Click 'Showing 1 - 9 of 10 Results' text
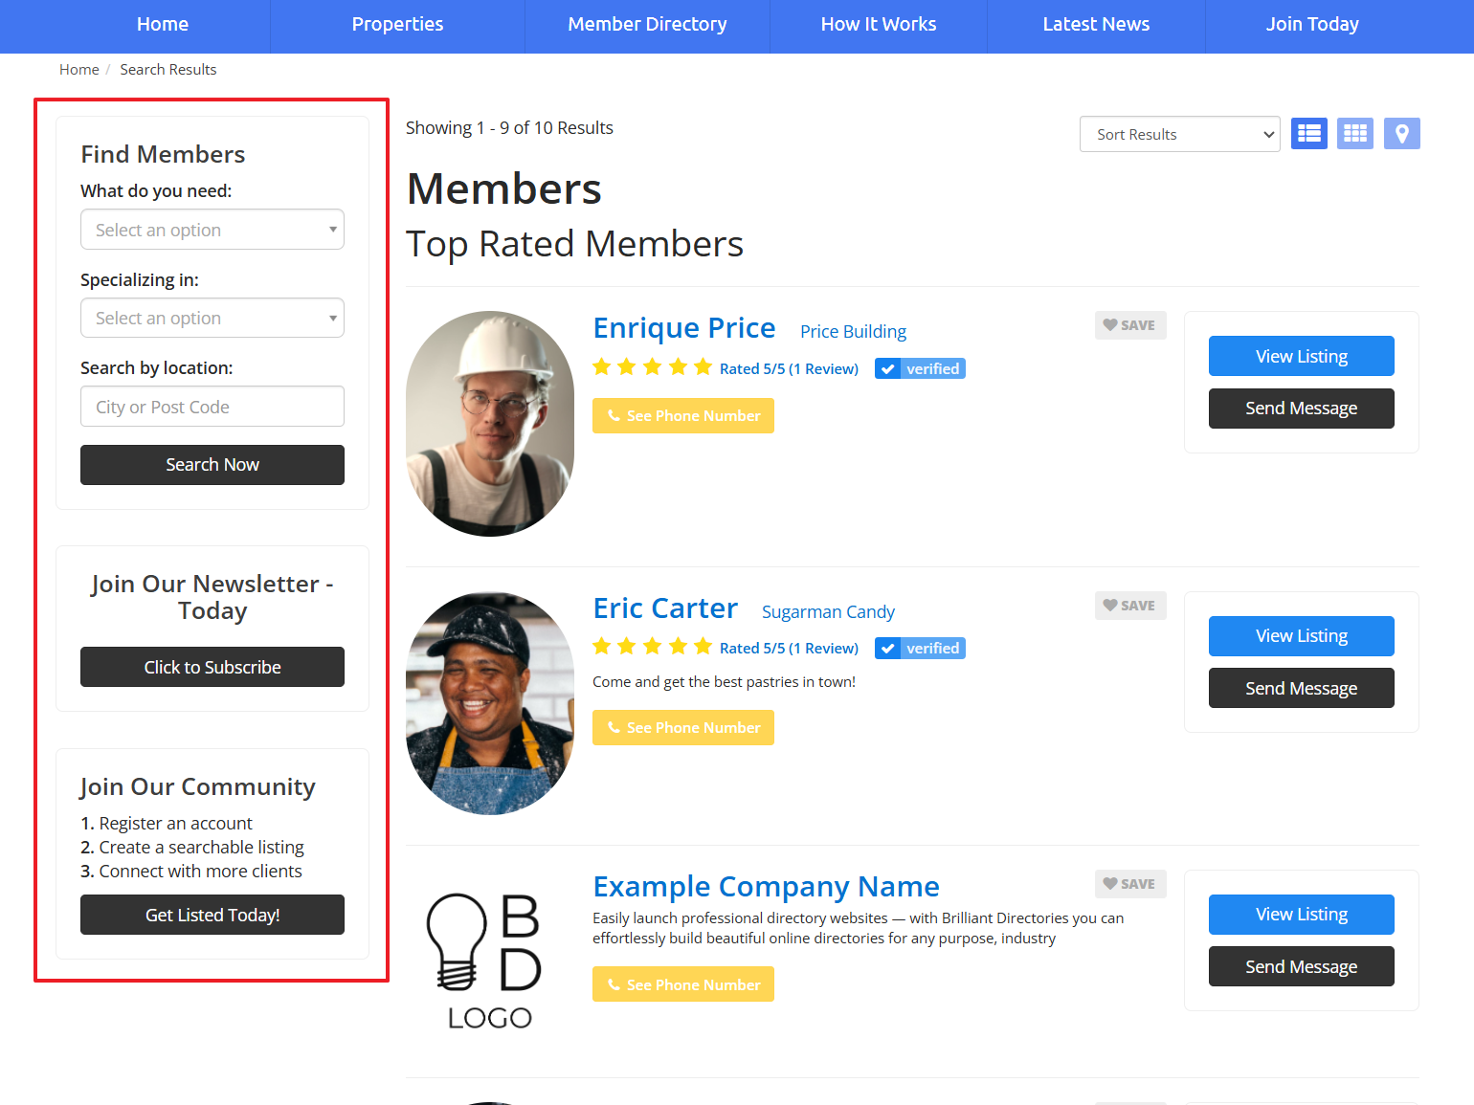This screenshot has height=1105, width=1474. tap(509, 128)
